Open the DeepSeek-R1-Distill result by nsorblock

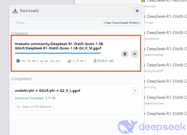(166, 35)
